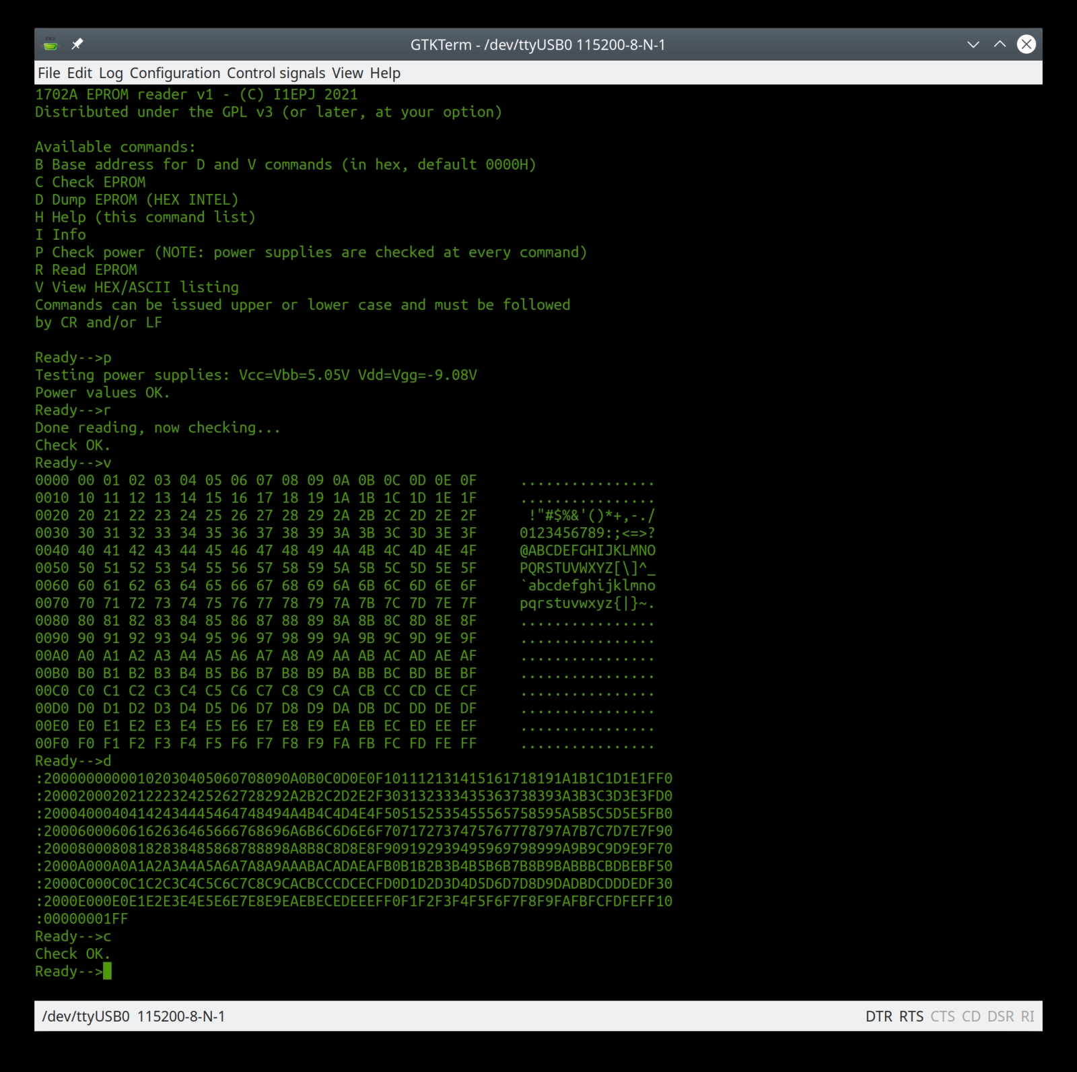1077x1072 pixels.
Task: Click ASCII column 'PQRSTUVWXYZ[\]^_'
Action: point(587,568)
